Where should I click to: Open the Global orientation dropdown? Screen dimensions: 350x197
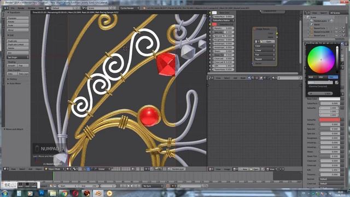point(103,169)
